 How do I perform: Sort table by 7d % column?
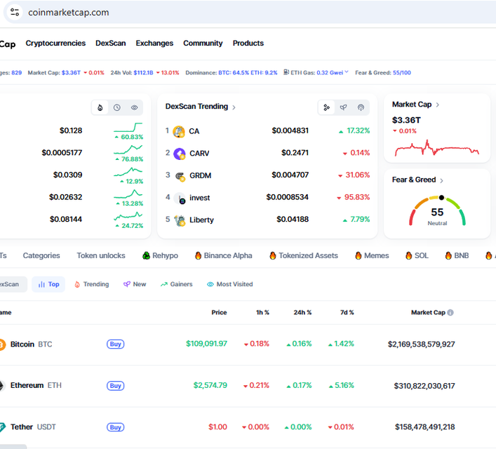pos(347,313)
